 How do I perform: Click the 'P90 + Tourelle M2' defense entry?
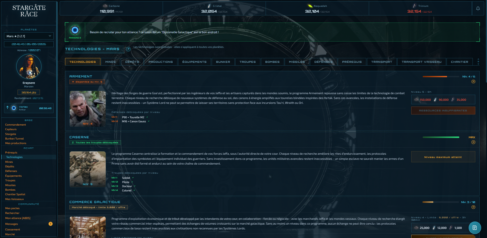(133, 117)
